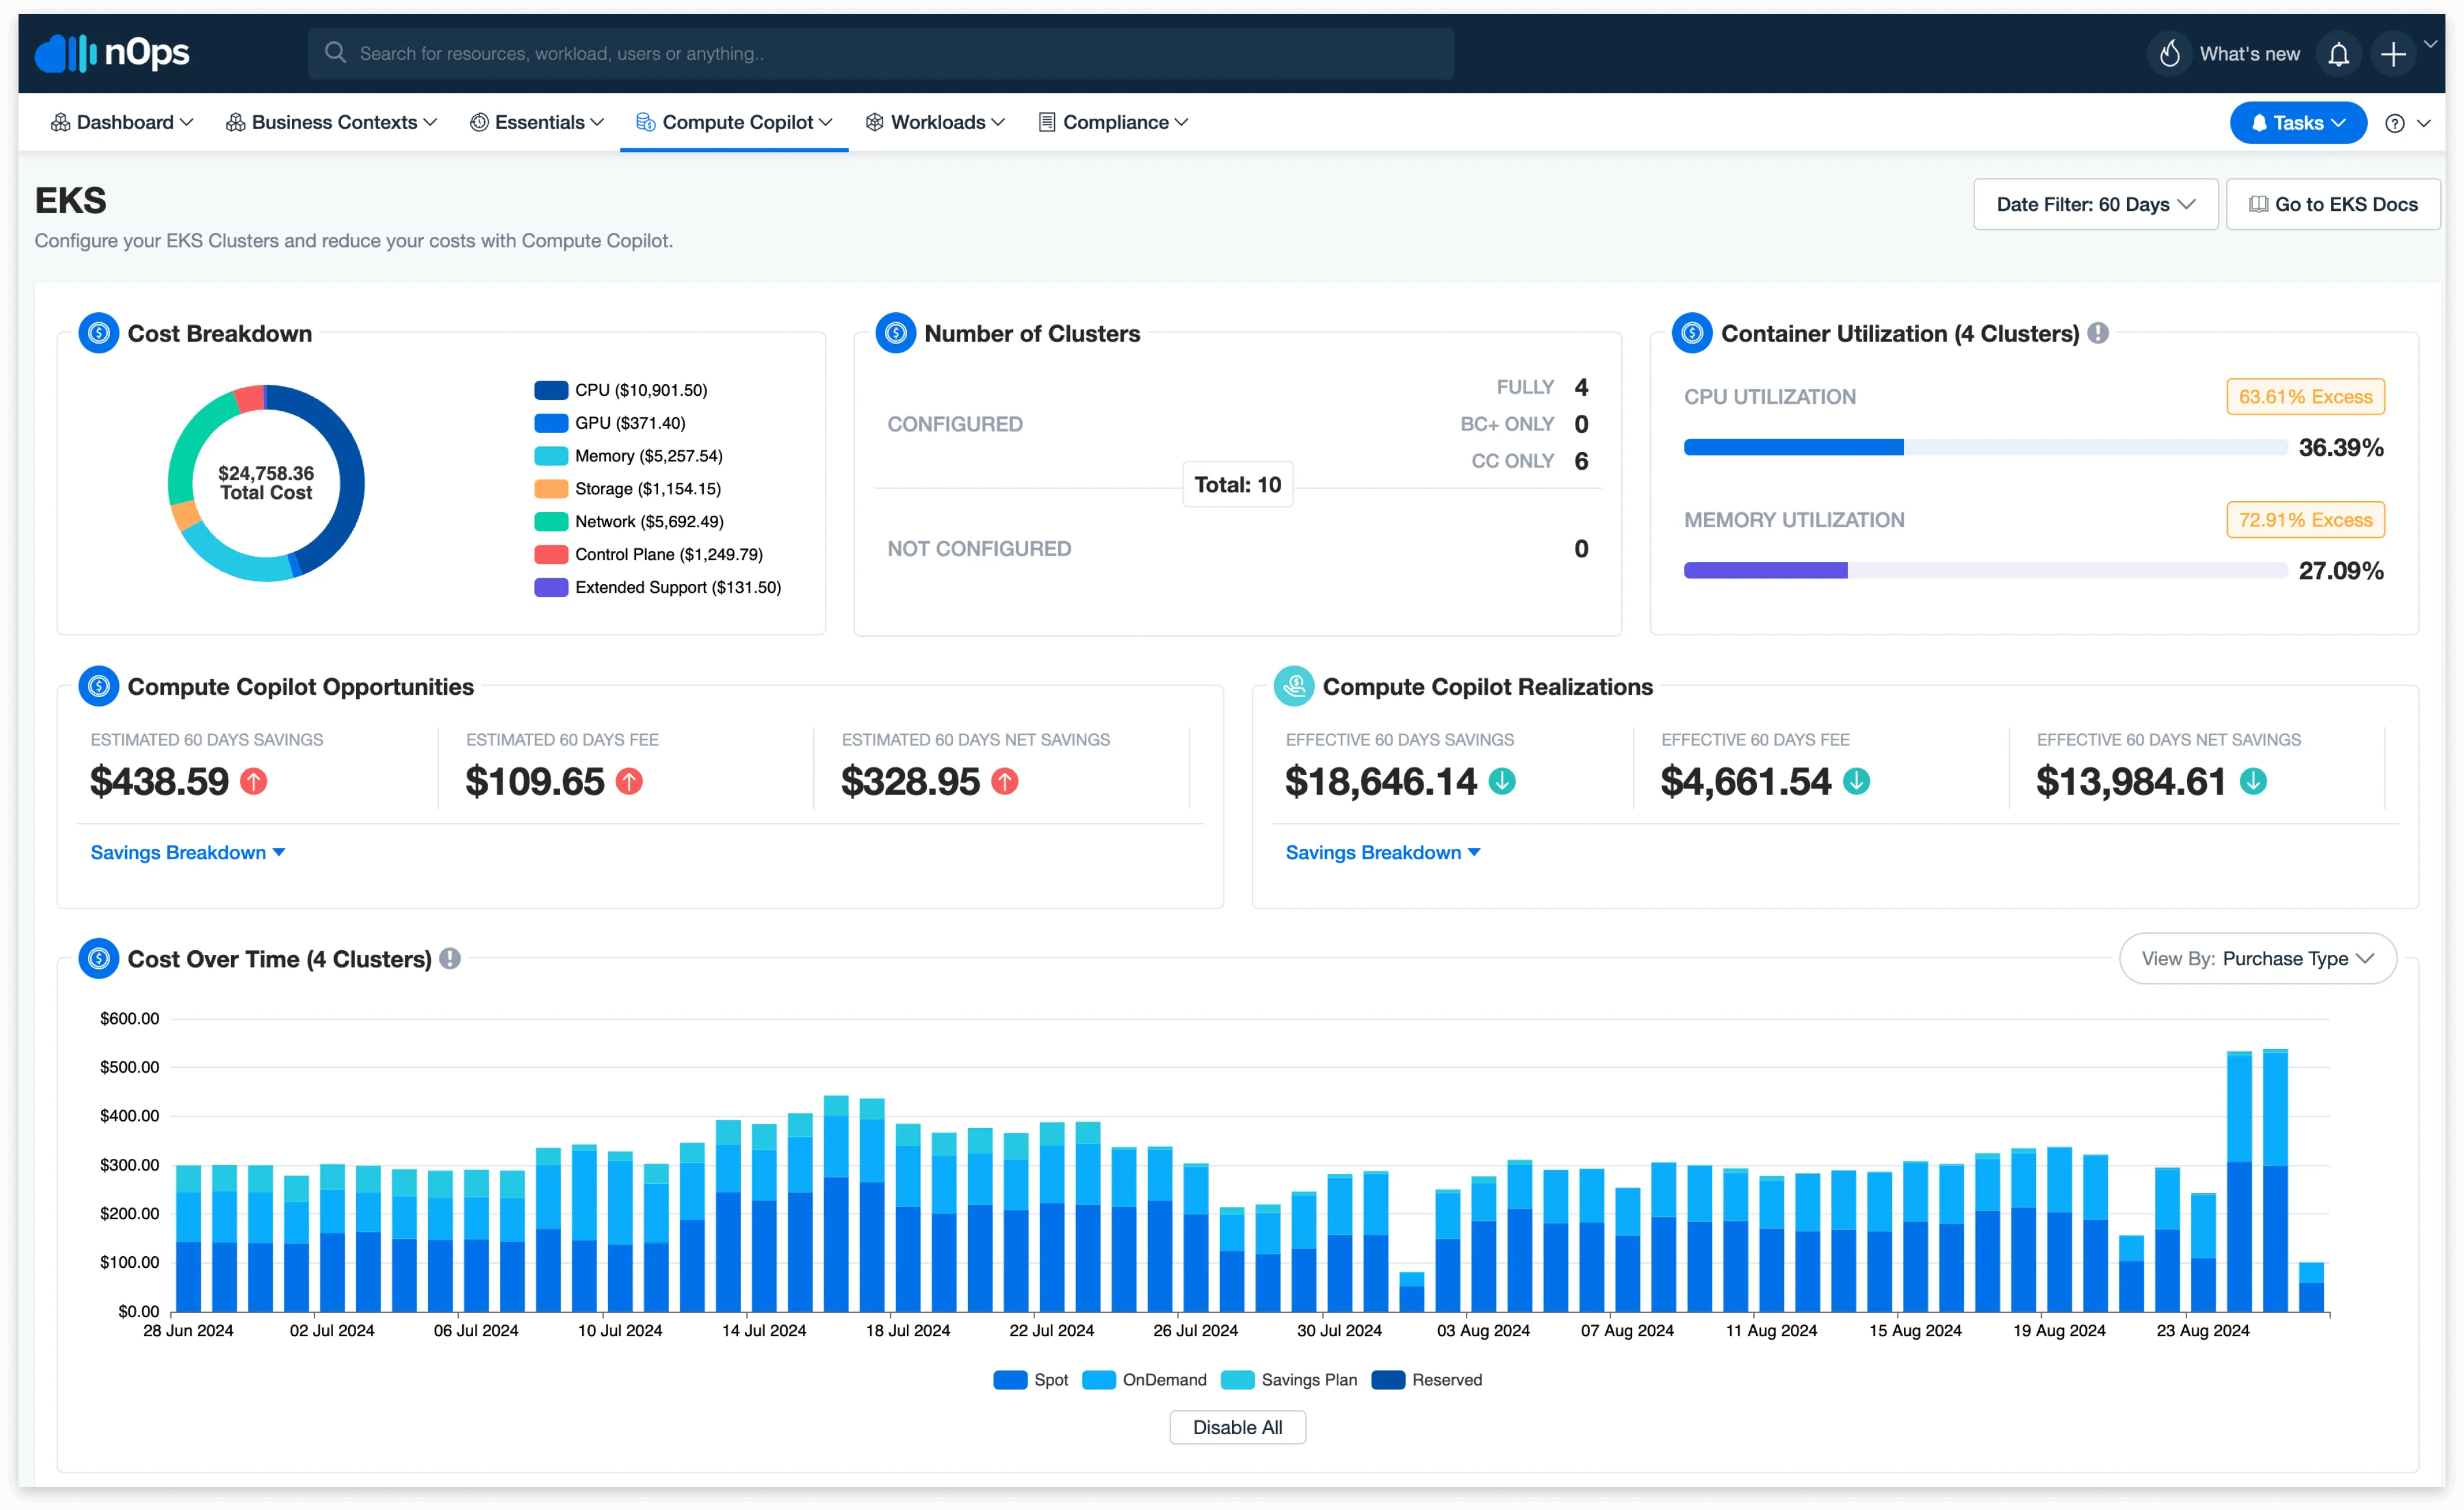Click the 72.91% Excess badge
Screen dimensions: 2464x1510
[2305, 520]
